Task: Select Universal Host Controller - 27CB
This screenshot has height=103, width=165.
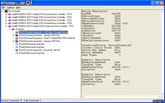Action: (42, 23)
